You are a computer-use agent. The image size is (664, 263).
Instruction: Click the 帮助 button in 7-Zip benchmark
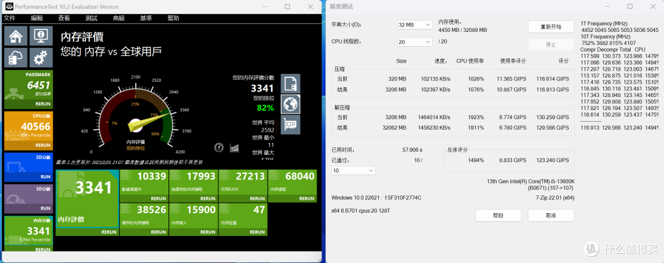click(498, 215)
